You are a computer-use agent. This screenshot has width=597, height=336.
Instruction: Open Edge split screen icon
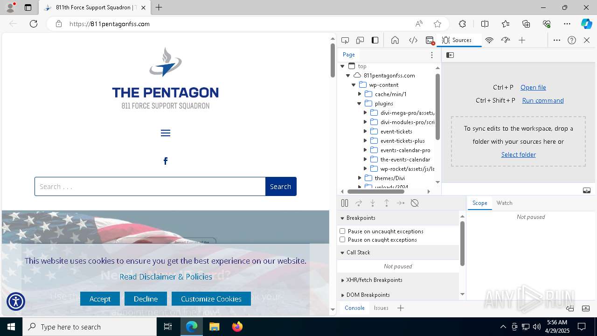tap(485, 24)
